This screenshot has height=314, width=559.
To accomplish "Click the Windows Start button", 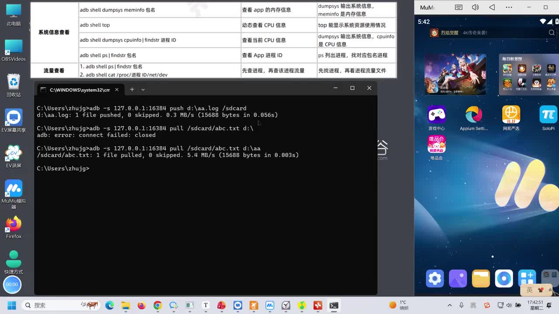I will [12, 305].
